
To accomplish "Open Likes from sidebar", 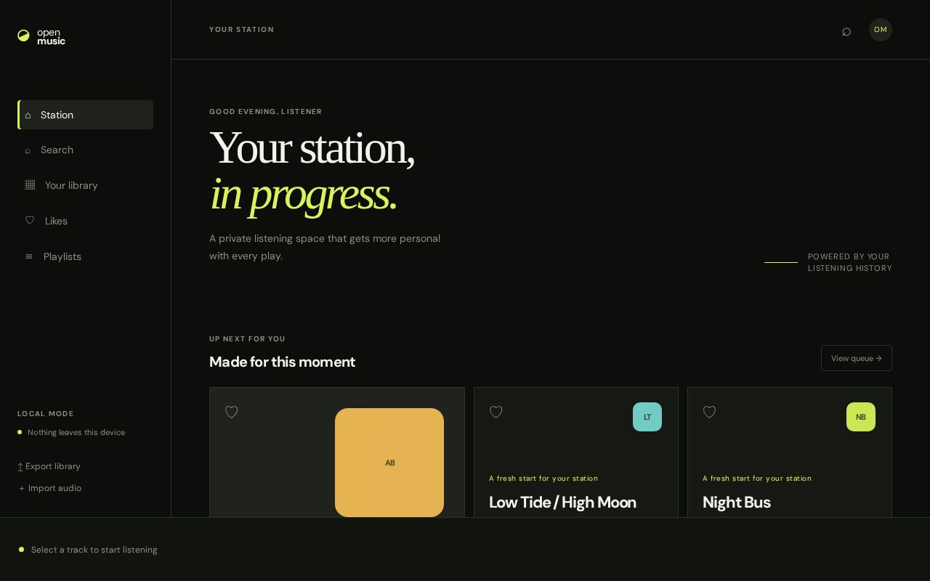I will 86,221.
